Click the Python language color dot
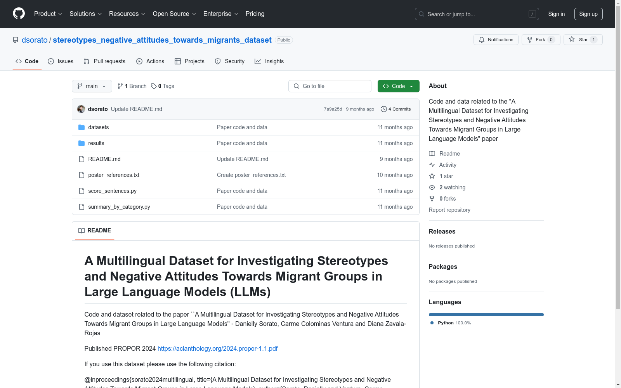The image size is (621, 388). pyautogui.click(x=432, y=323)
